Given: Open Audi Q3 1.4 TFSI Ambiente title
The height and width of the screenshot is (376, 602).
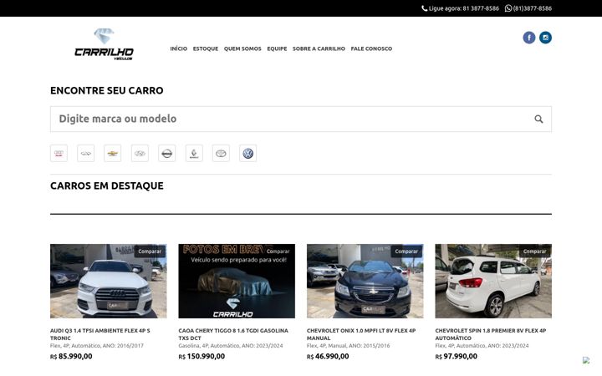Looking at the screenshot, I should [100, 334].
